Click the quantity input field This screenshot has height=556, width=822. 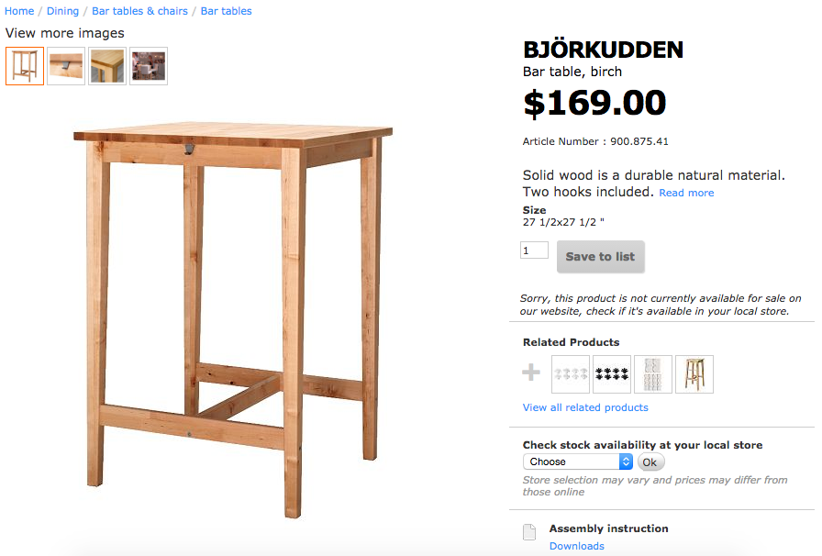pyautogui.click(x=534, y=250)
